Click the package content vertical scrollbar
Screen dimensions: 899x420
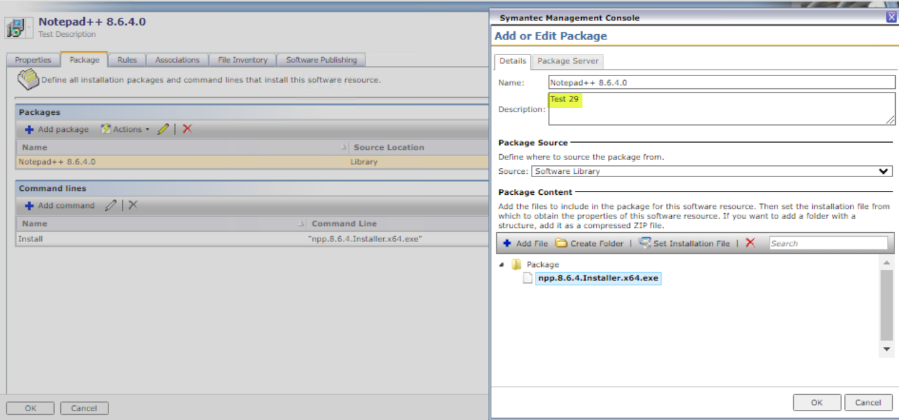[x=886, y=305]
